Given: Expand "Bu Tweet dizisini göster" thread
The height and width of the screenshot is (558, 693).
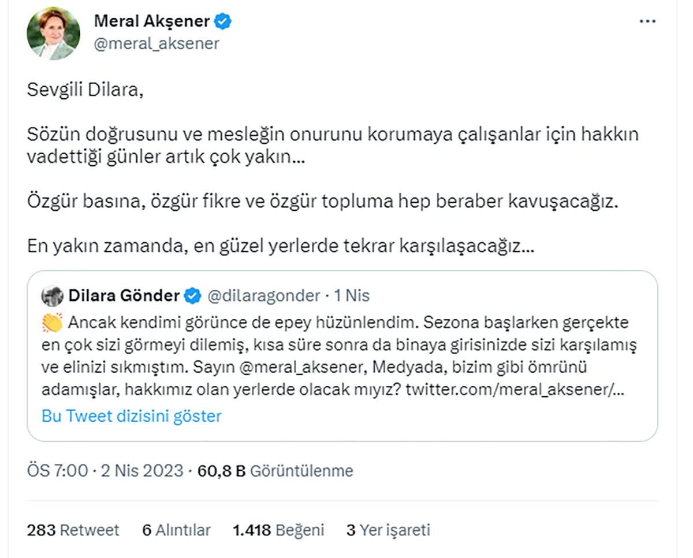Looking at the screenshot, I should (x=132, y=416).
